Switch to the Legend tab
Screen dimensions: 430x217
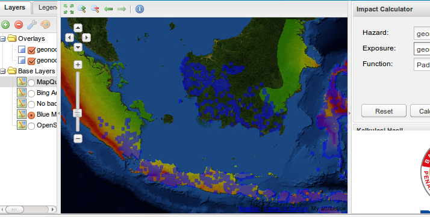(x=45, y=8)
